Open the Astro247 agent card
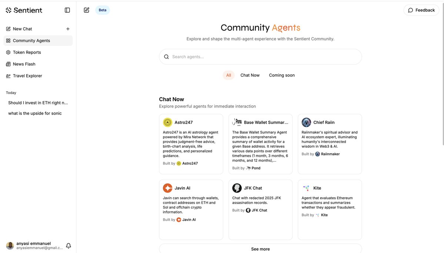The width and height of the screenshot is (444, 253). click(x=191, y=144)
